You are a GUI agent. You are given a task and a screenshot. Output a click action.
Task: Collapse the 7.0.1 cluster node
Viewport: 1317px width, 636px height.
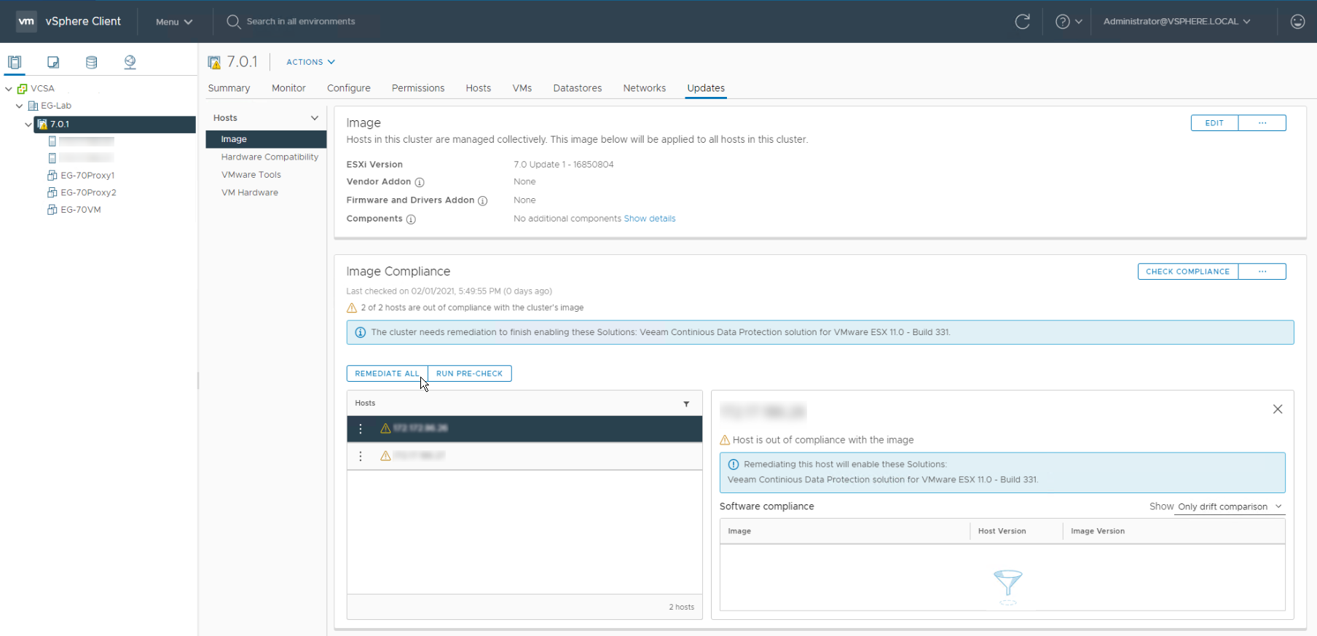click(x=28, y=125)
